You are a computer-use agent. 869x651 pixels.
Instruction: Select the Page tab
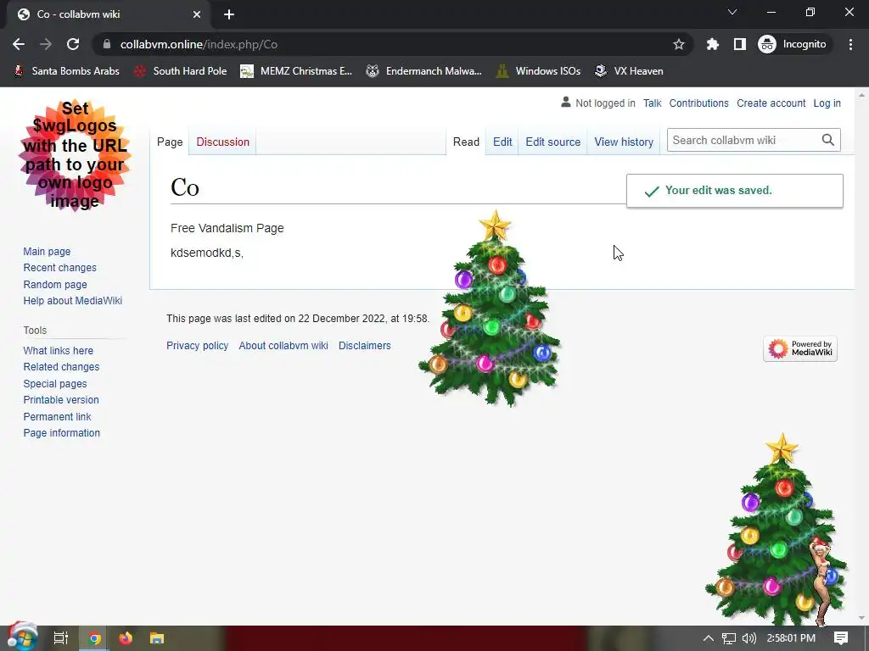pyautogui.click(x=170, y=142)
